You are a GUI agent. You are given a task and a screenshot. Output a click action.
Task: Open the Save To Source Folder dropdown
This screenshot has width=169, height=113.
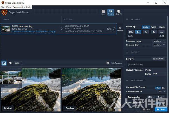(159, 59)
